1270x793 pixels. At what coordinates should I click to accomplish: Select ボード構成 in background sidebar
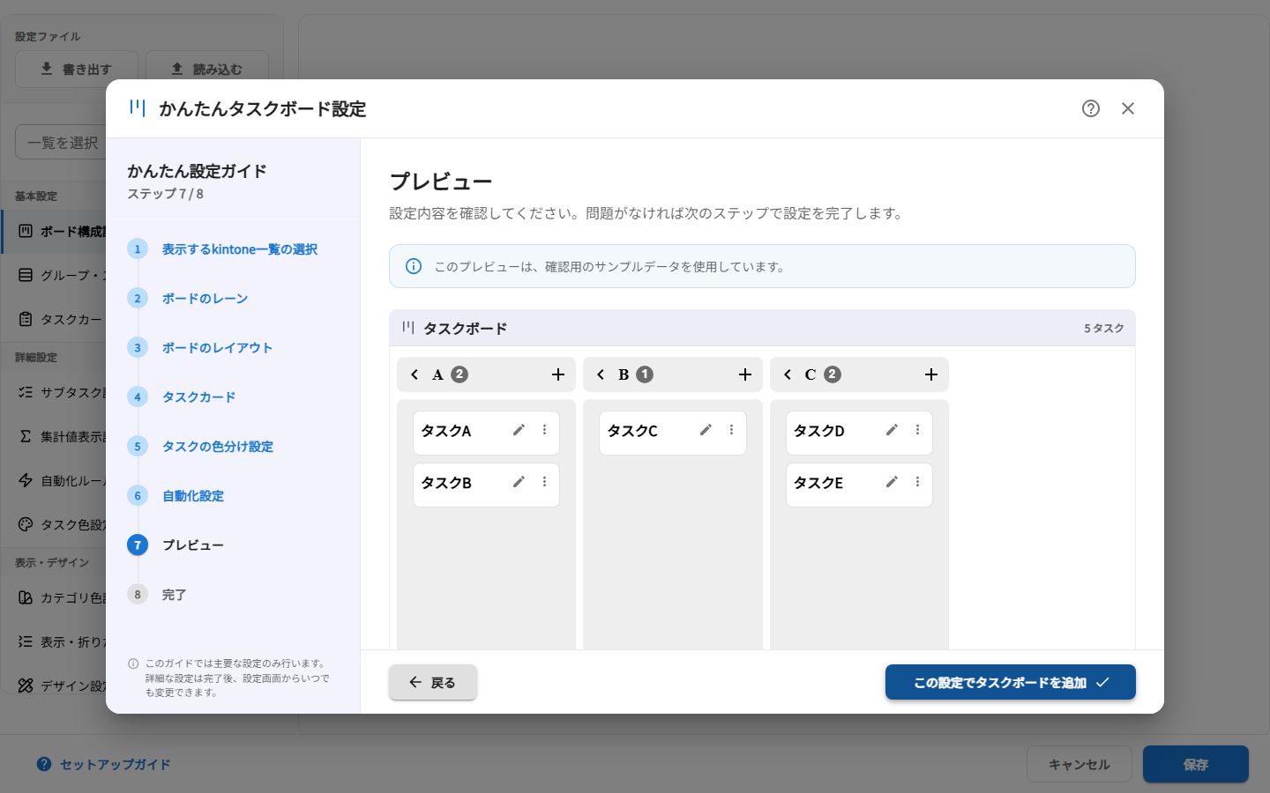click(x=55, y=231)
